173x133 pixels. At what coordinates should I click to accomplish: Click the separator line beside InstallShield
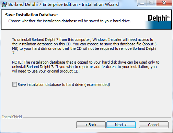(x=97, y=117)
